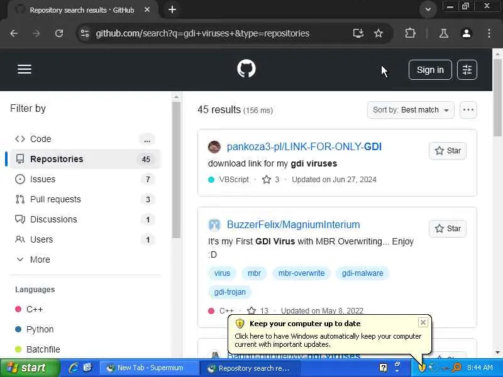Open the browser profile avatar
This screenshot has width=503, height=377.
coord(467,33)
